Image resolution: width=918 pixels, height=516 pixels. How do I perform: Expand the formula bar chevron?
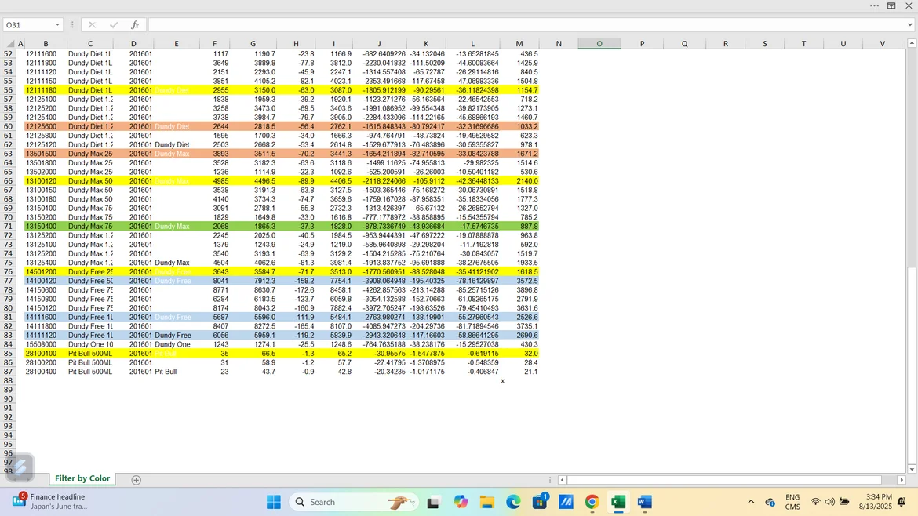tap(910, 24)
